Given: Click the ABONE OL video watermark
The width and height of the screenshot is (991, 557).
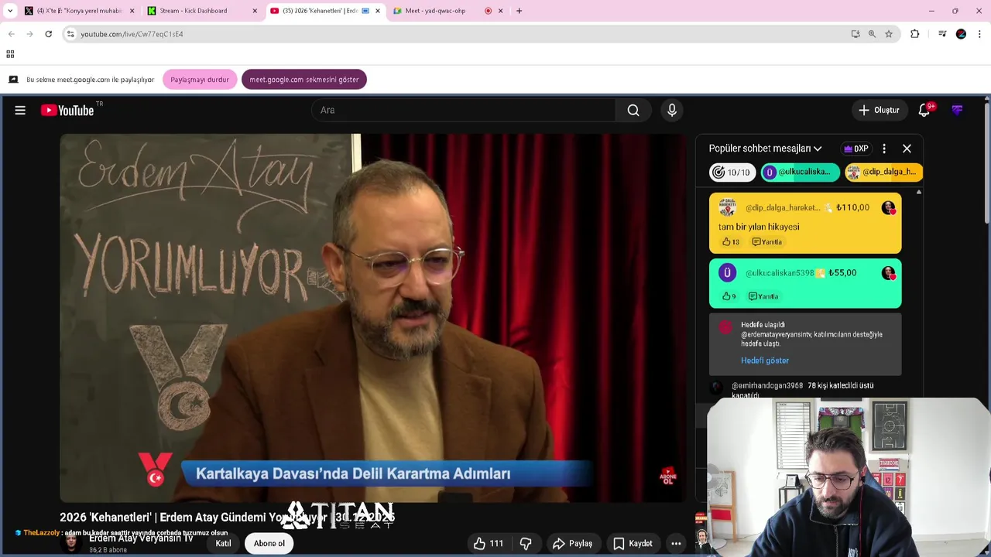Looking at the screenshot, I should (667, 476).
